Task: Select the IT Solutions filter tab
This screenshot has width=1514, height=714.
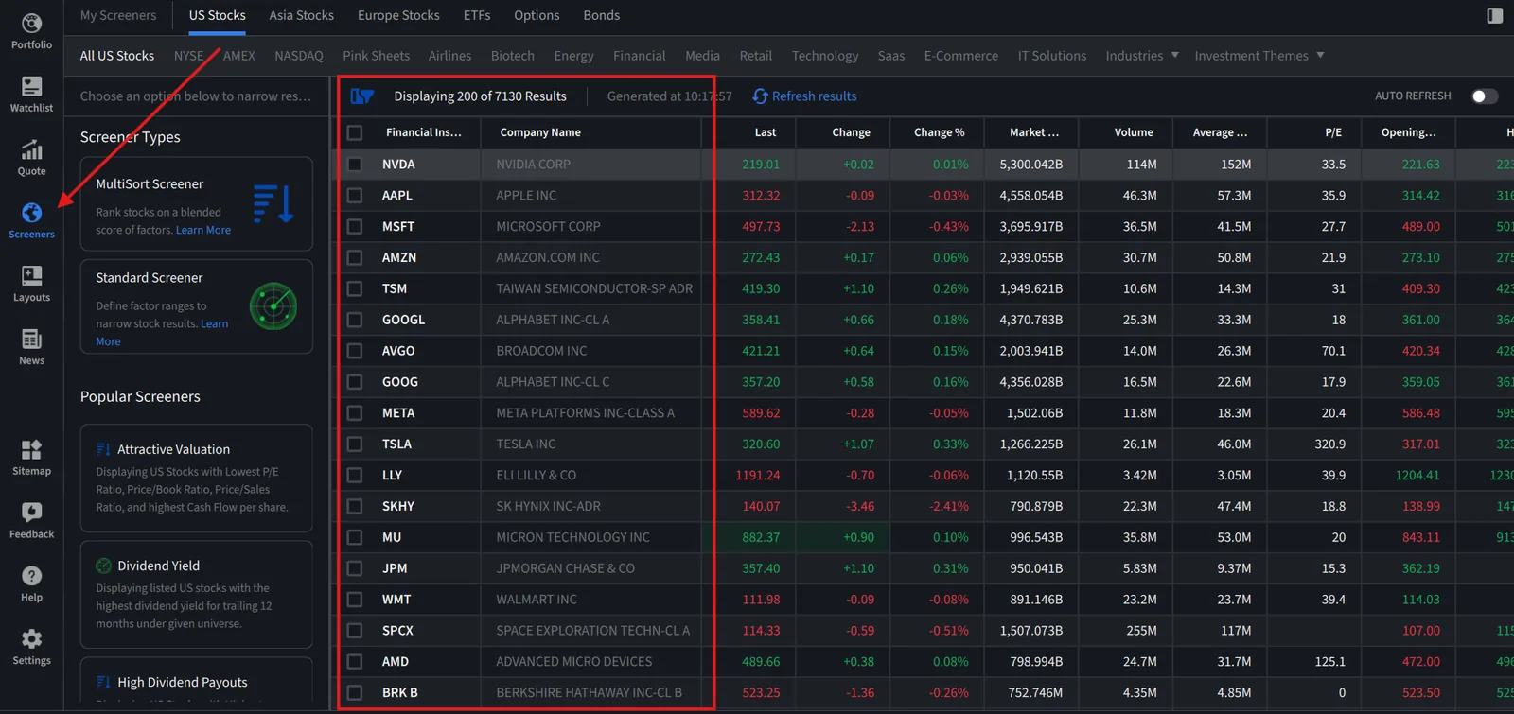Action: pos(1051,56)
